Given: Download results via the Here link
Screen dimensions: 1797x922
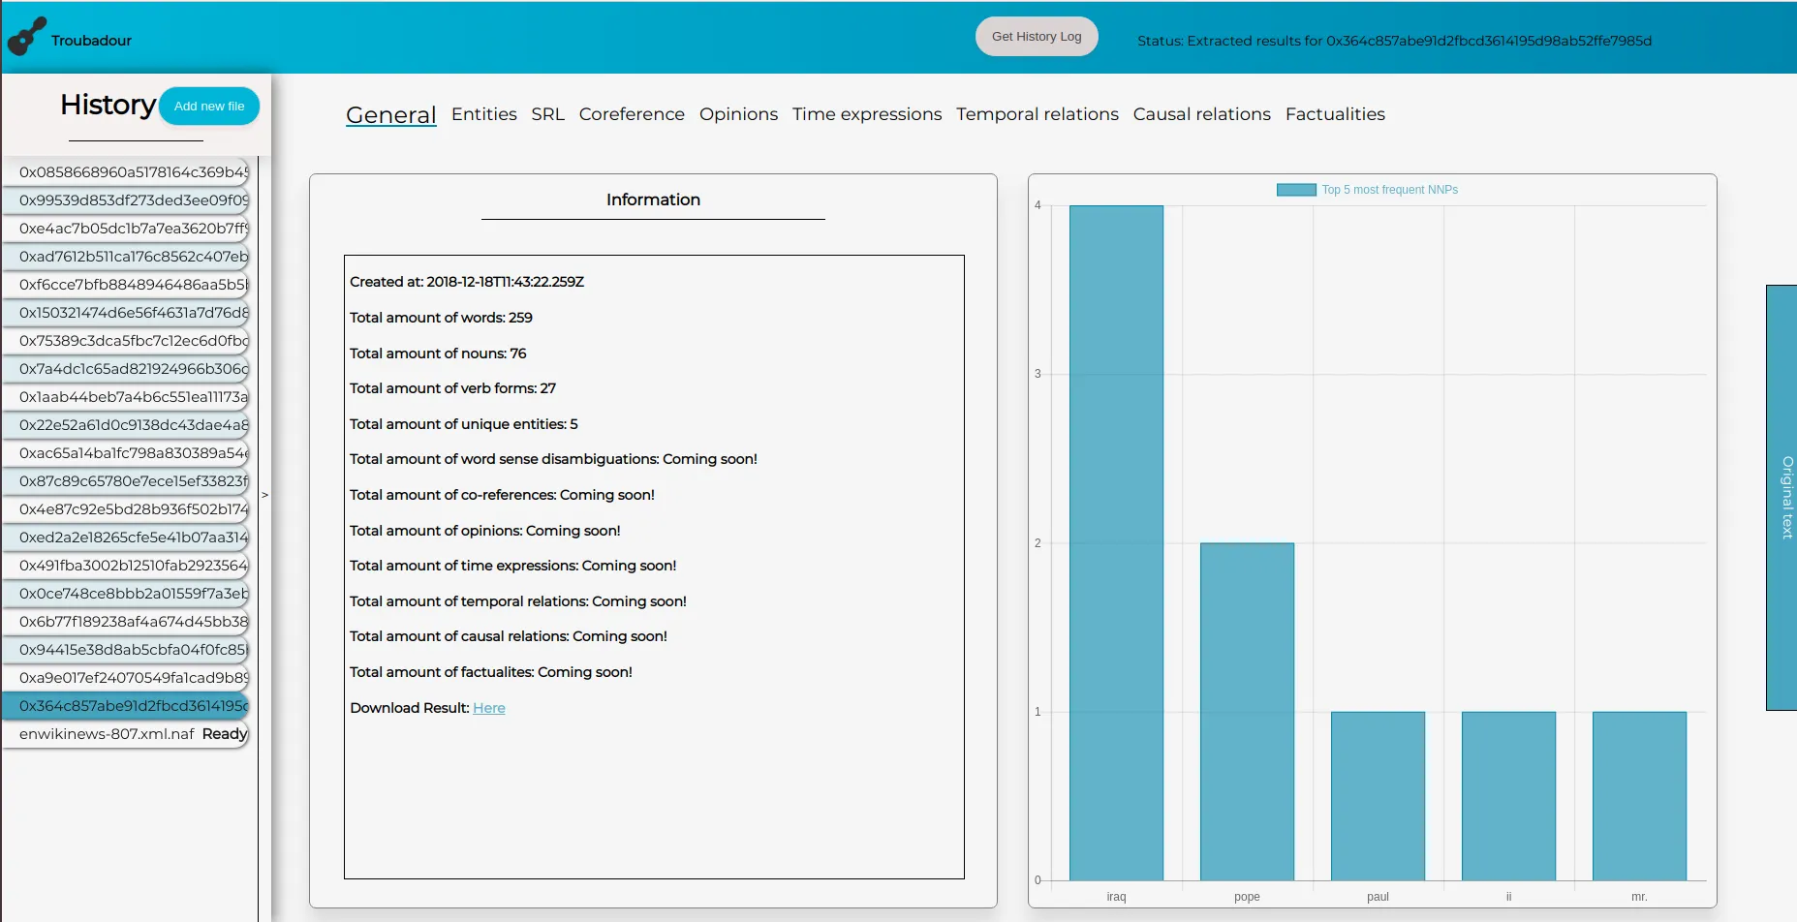Looking at the screenshot, I should click(488, 707).
